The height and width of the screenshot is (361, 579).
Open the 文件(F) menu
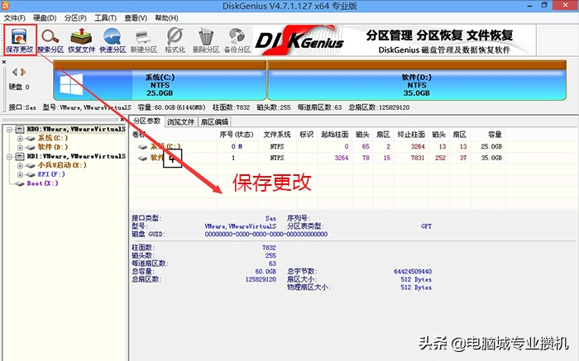point(14,18)
